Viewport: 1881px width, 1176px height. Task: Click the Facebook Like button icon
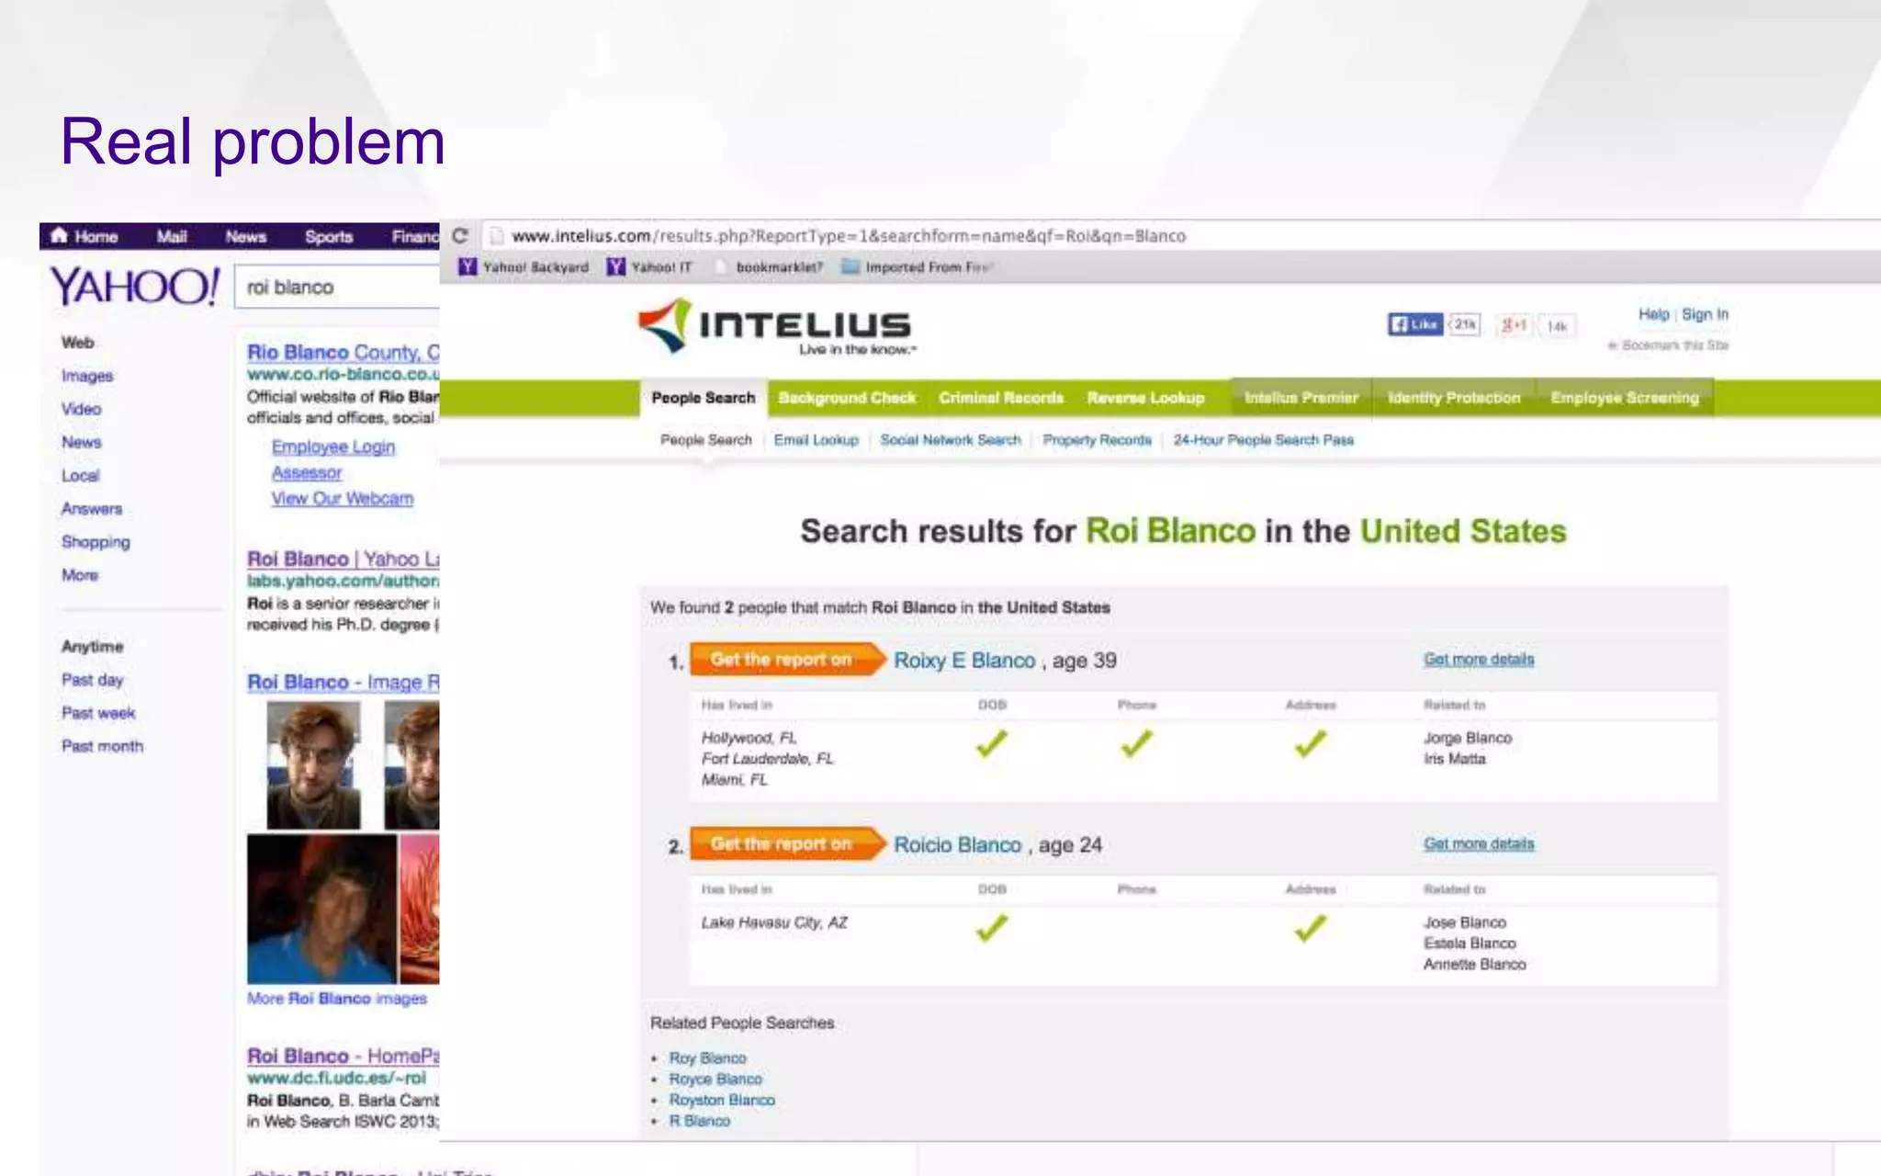(x=1414, y=324)
